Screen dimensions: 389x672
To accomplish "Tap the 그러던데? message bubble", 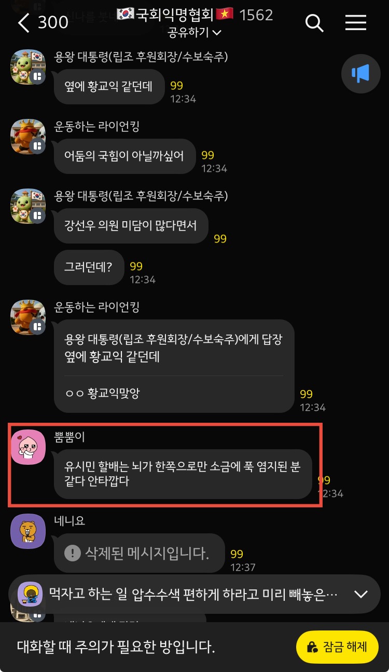I will (89, 267).
